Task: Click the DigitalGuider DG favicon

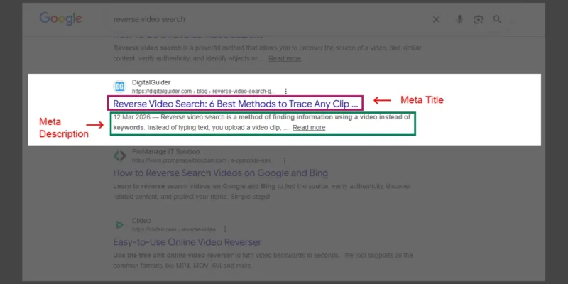Action: [119, 87]
